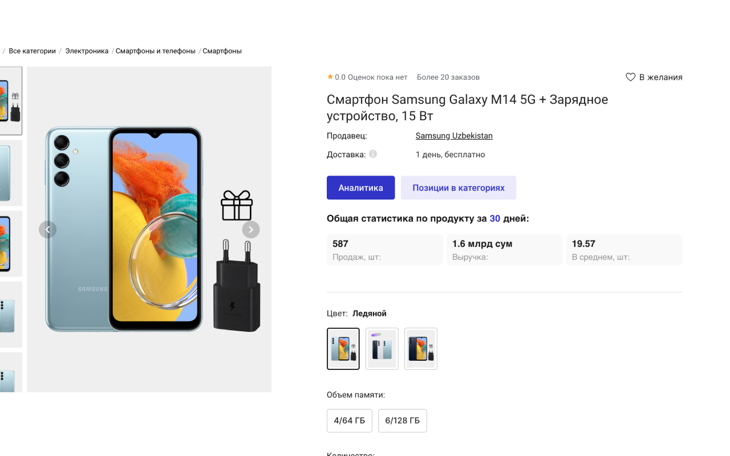Open the Аналитика button
Screen dimensions: 730x456
(360, 188)
